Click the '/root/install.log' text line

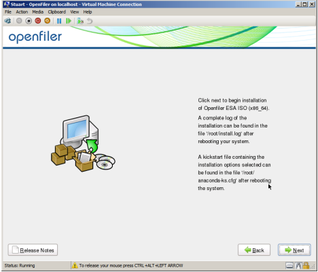226,134
